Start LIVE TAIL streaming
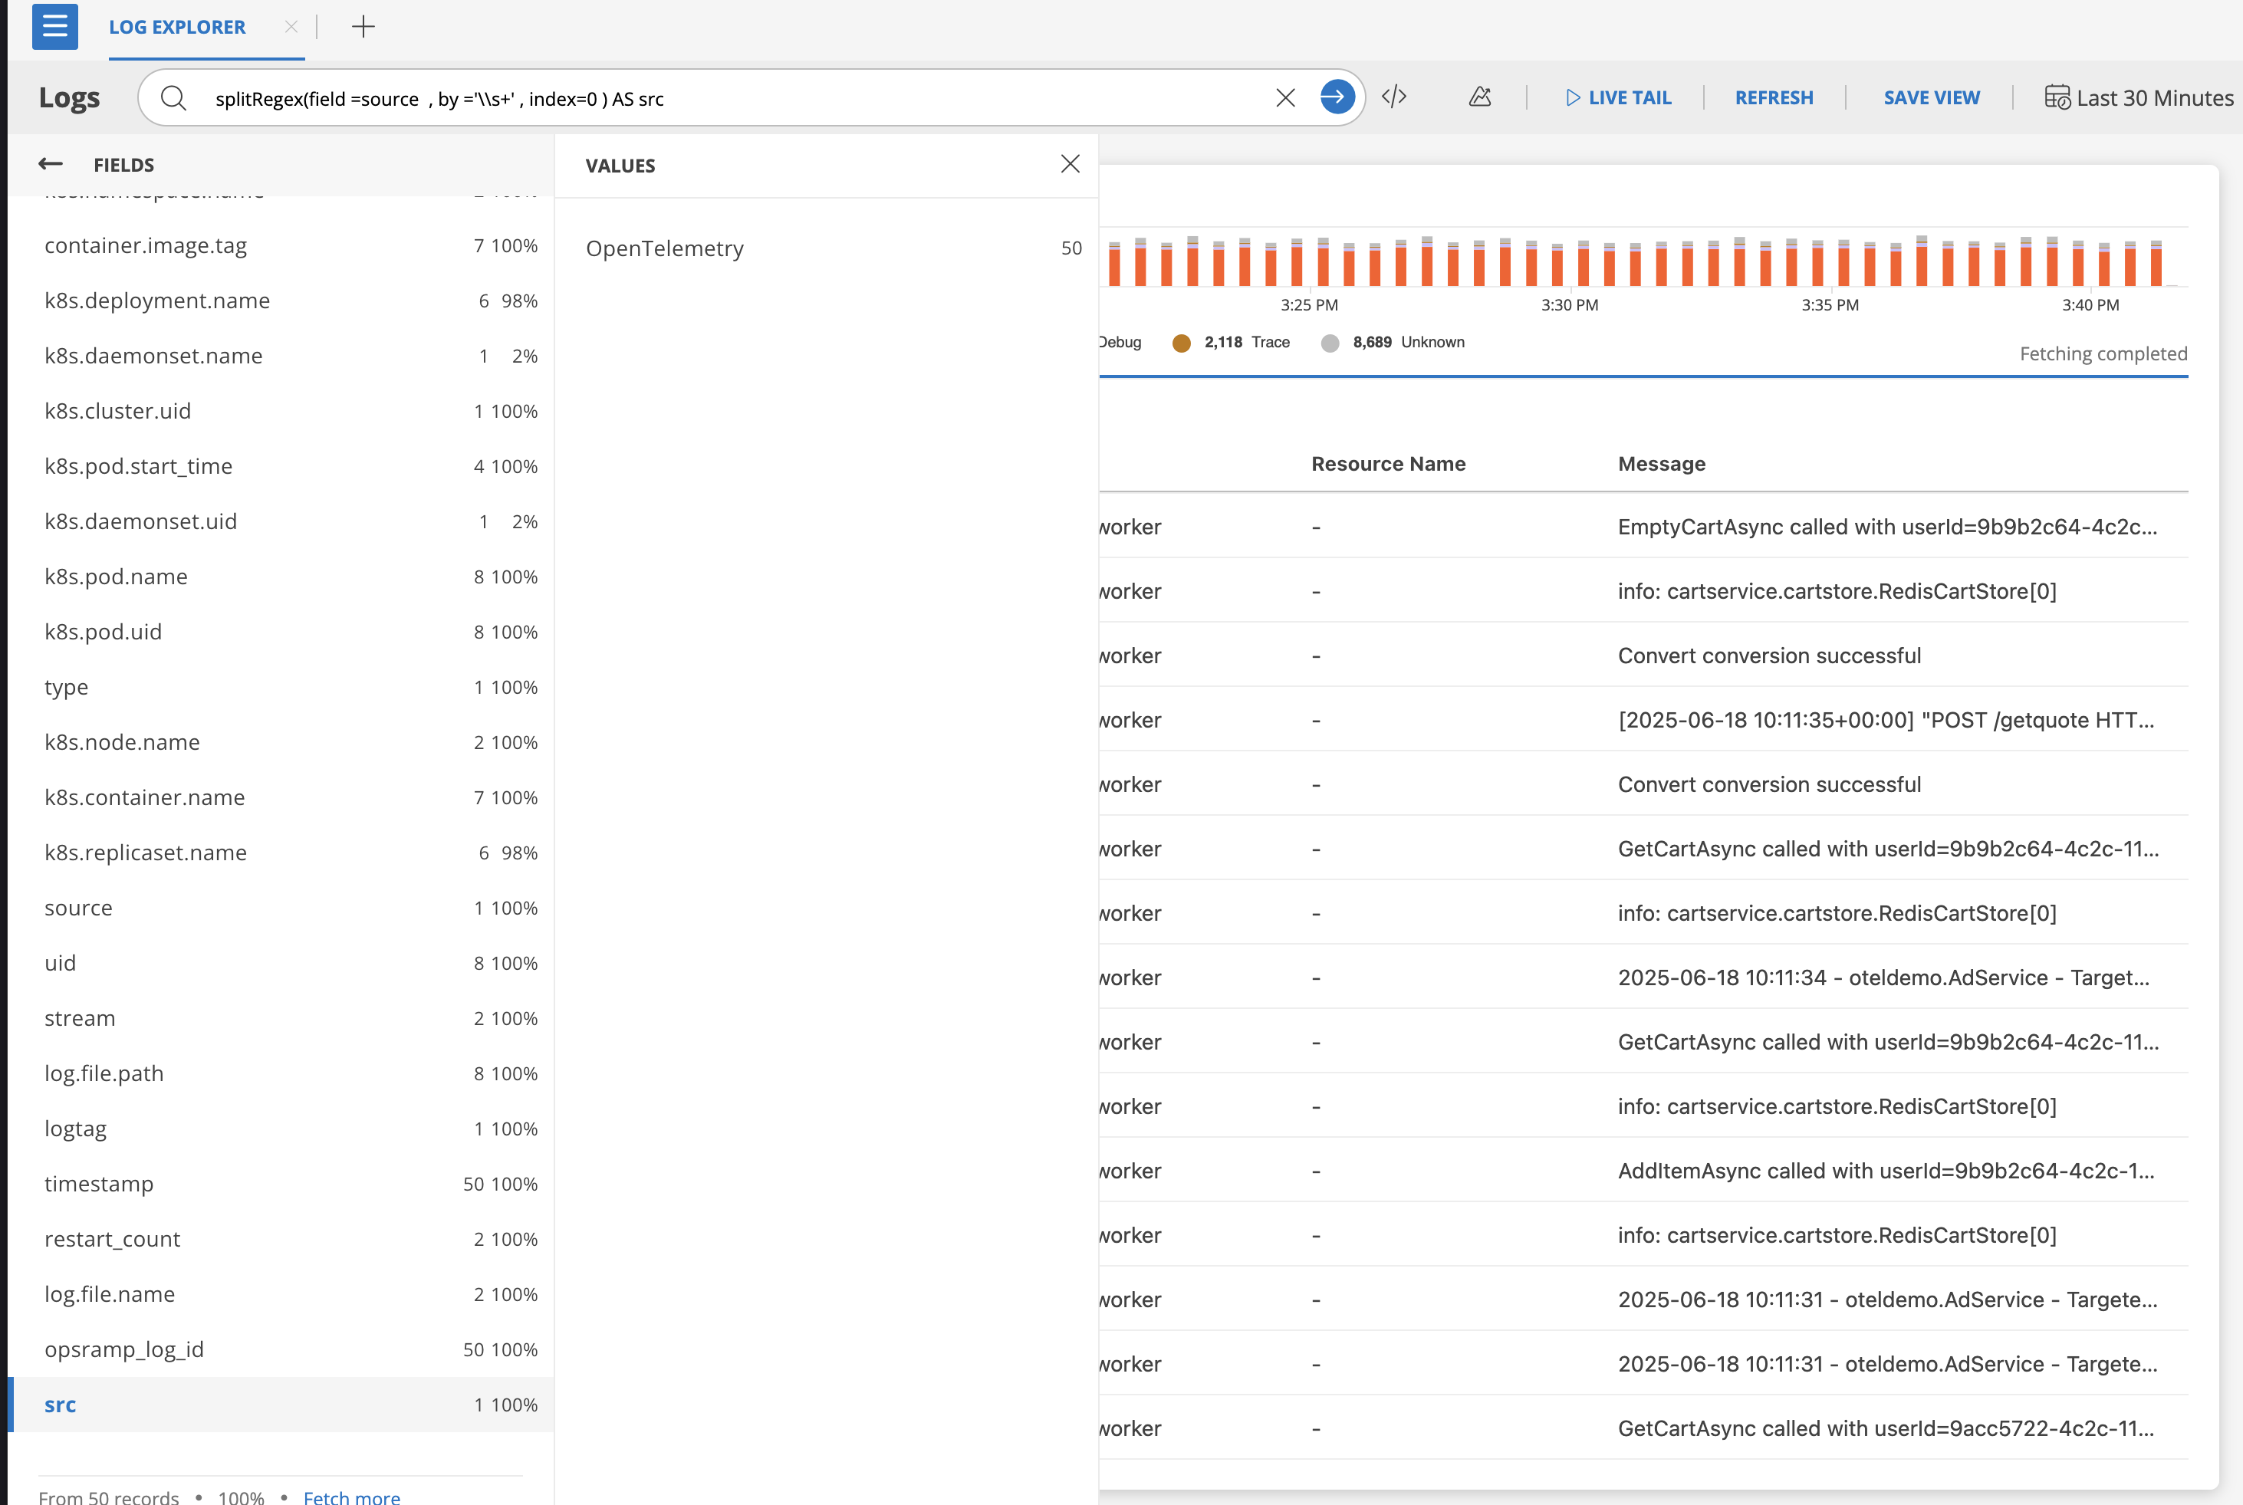 click(1617, 98)
